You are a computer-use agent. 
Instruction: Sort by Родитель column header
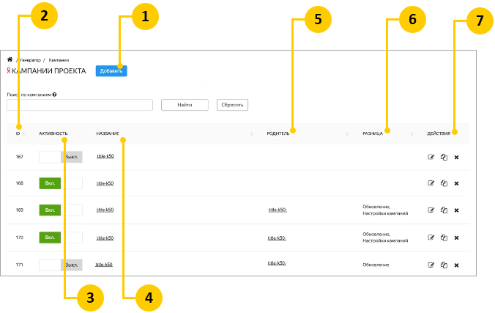278,133
